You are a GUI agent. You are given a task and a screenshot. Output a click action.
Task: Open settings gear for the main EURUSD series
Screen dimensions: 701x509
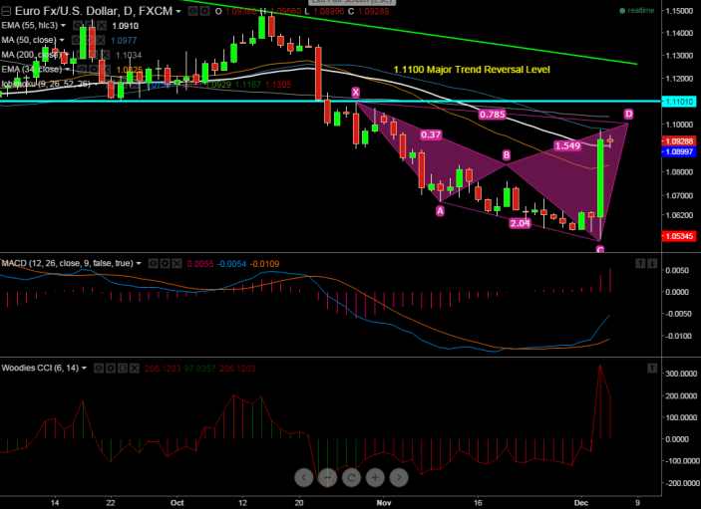coord(204,11)
